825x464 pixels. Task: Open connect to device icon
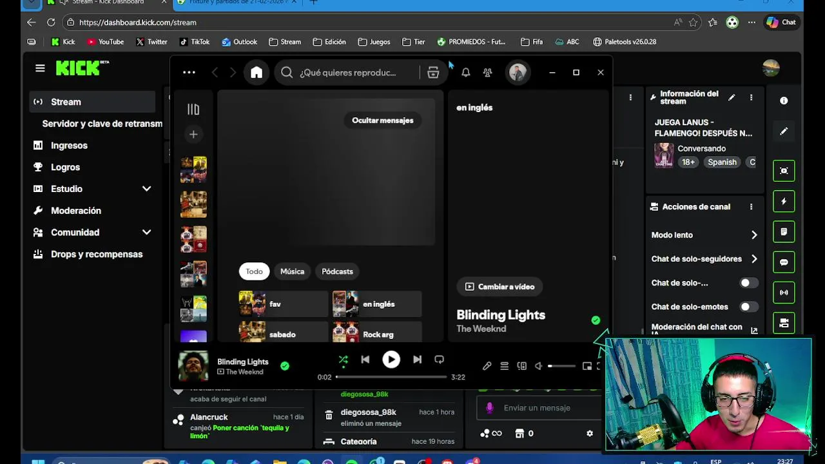[x=522, y=366]
